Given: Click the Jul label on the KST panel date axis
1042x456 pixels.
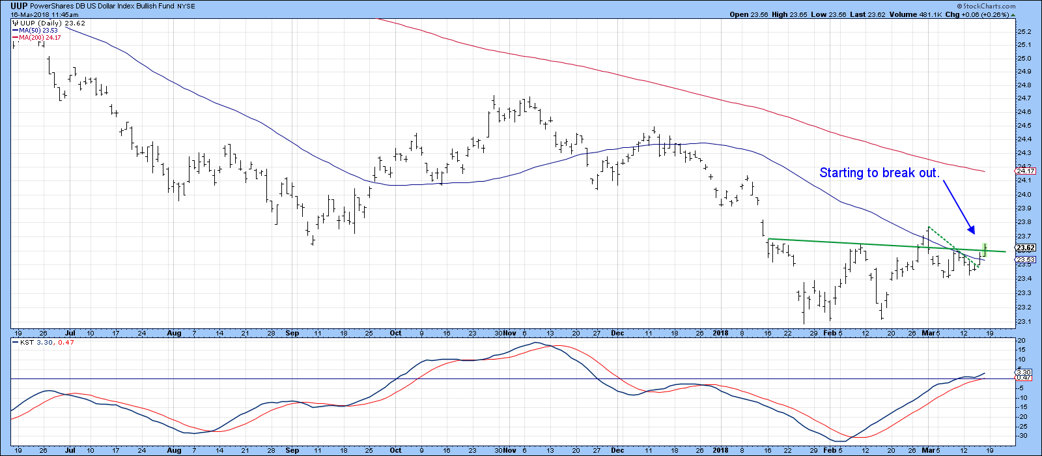Looking at the screenshot, I should tap(70, 450).
